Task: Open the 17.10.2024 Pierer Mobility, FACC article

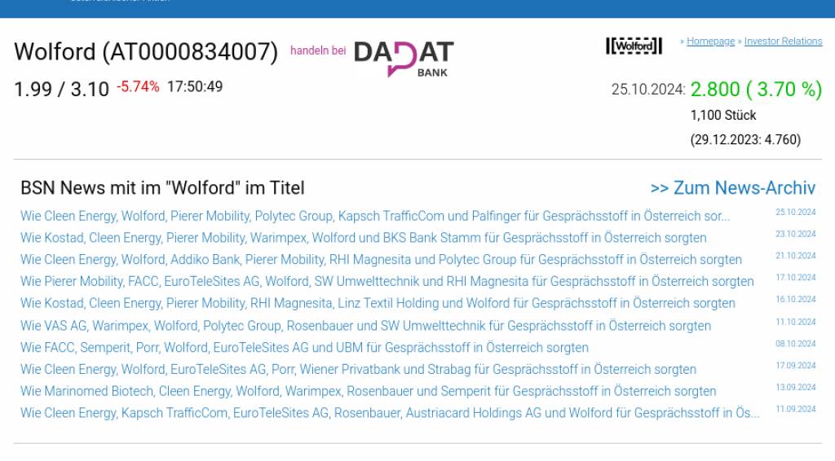Action: click(x=387, y=282)
